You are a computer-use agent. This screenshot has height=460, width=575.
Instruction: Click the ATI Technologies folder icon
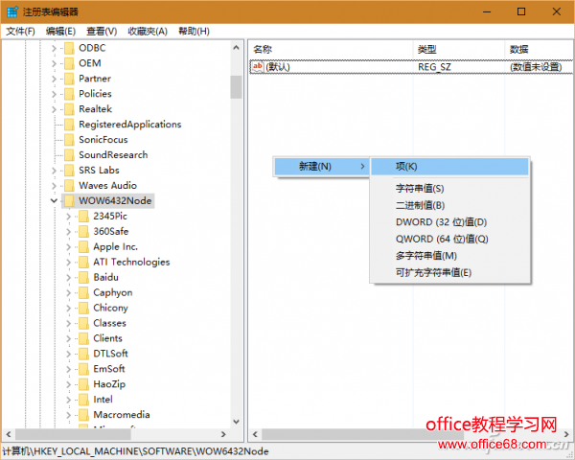(83, 262)
